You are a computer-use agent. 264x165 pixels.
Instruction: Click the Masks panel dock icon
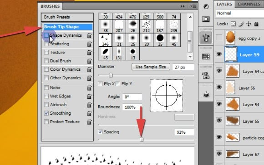(206, 19)
